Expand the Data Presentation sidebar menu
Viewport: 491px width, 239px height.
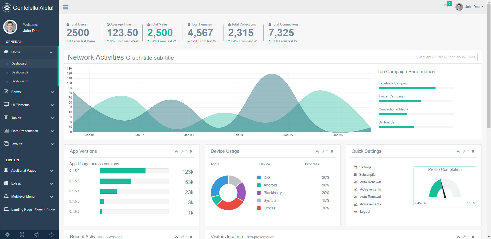point(29,131)
